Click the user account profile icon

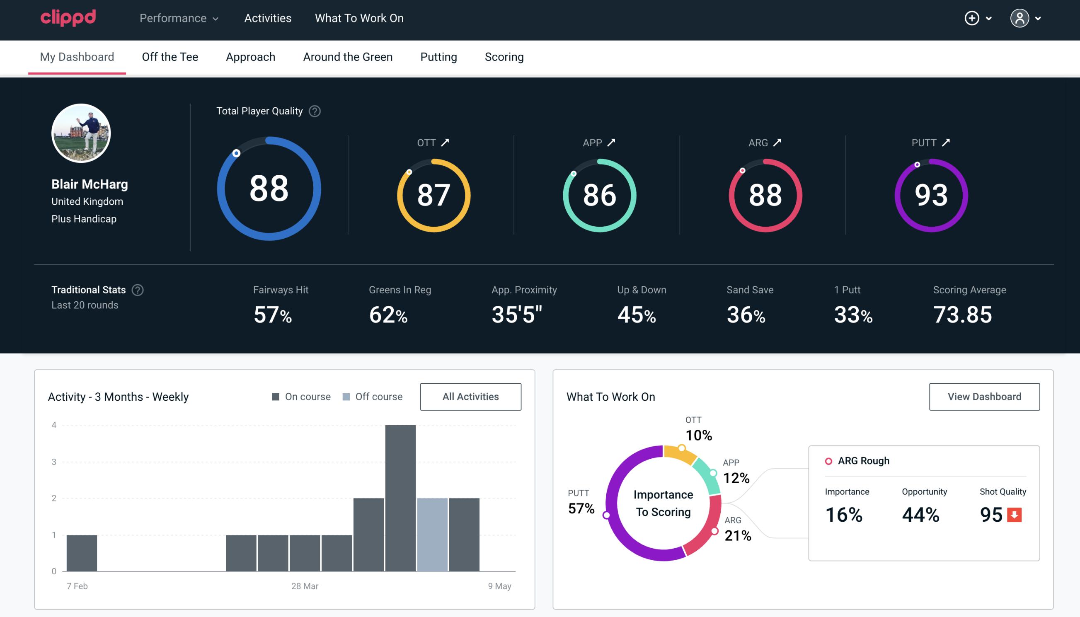coord(1020,18)
